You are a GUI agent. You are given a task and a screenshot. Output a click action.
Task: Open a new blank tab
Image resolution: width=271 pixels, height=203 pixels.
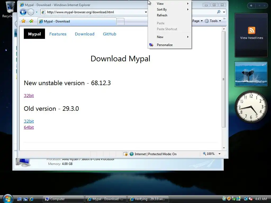120,22
